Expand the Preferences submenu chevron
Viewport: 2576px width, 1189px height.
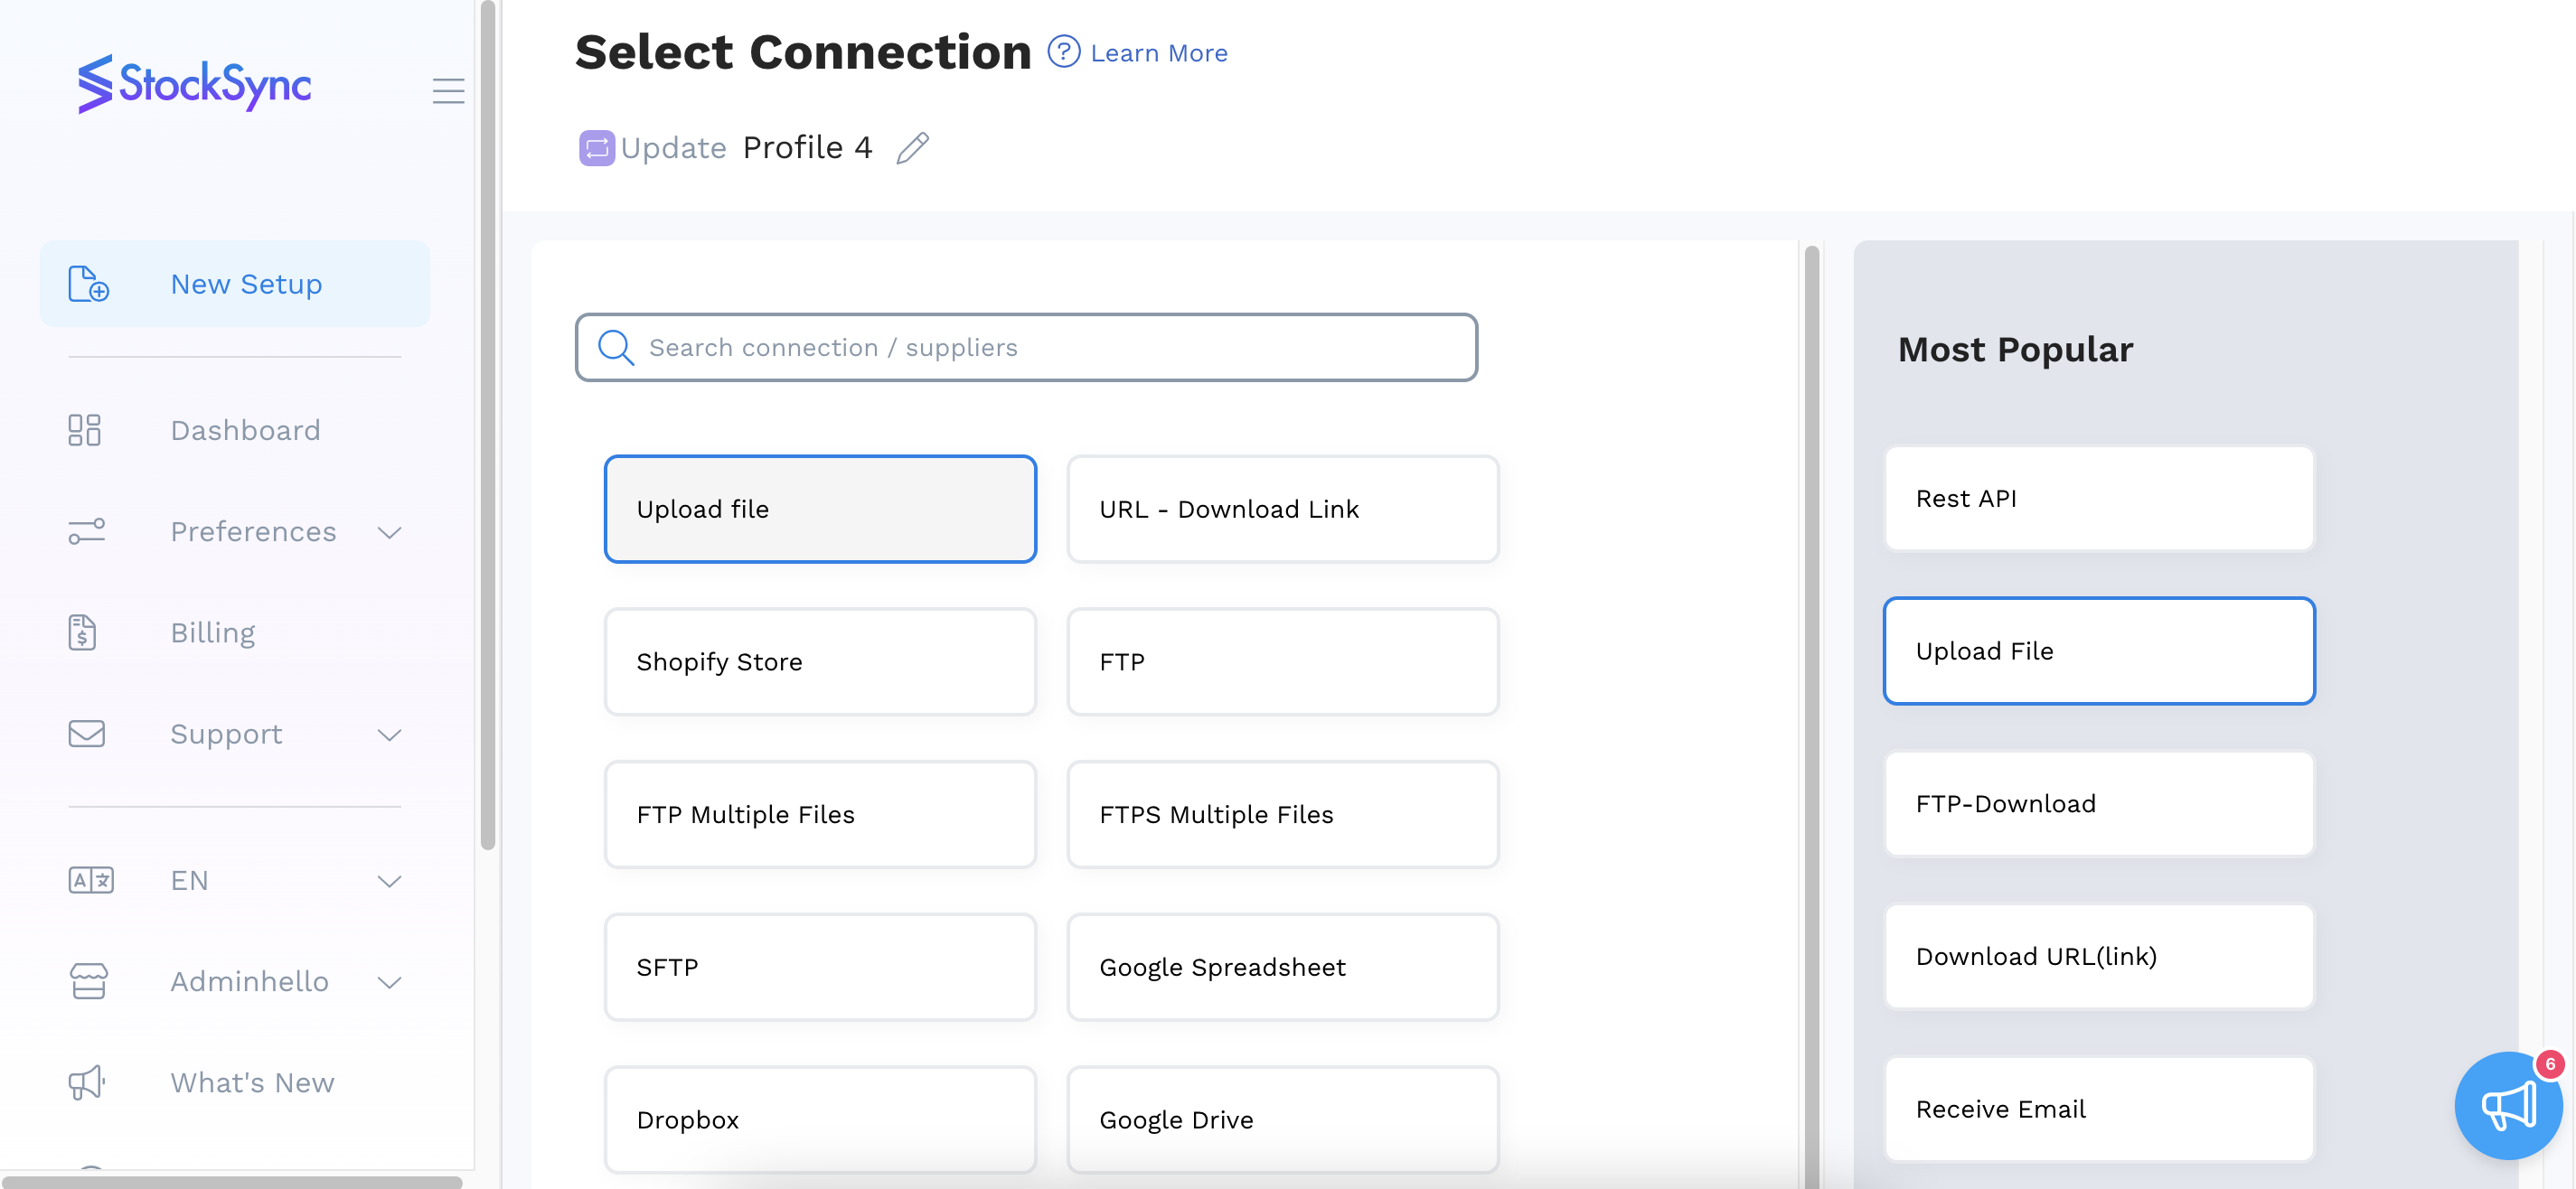tap(389, 532)
